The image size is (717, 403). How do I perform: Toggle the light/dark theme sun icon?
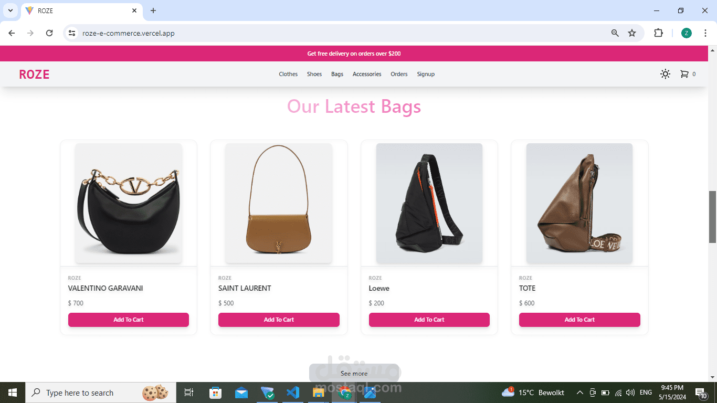pyautogui.click(x=665, y=74)
